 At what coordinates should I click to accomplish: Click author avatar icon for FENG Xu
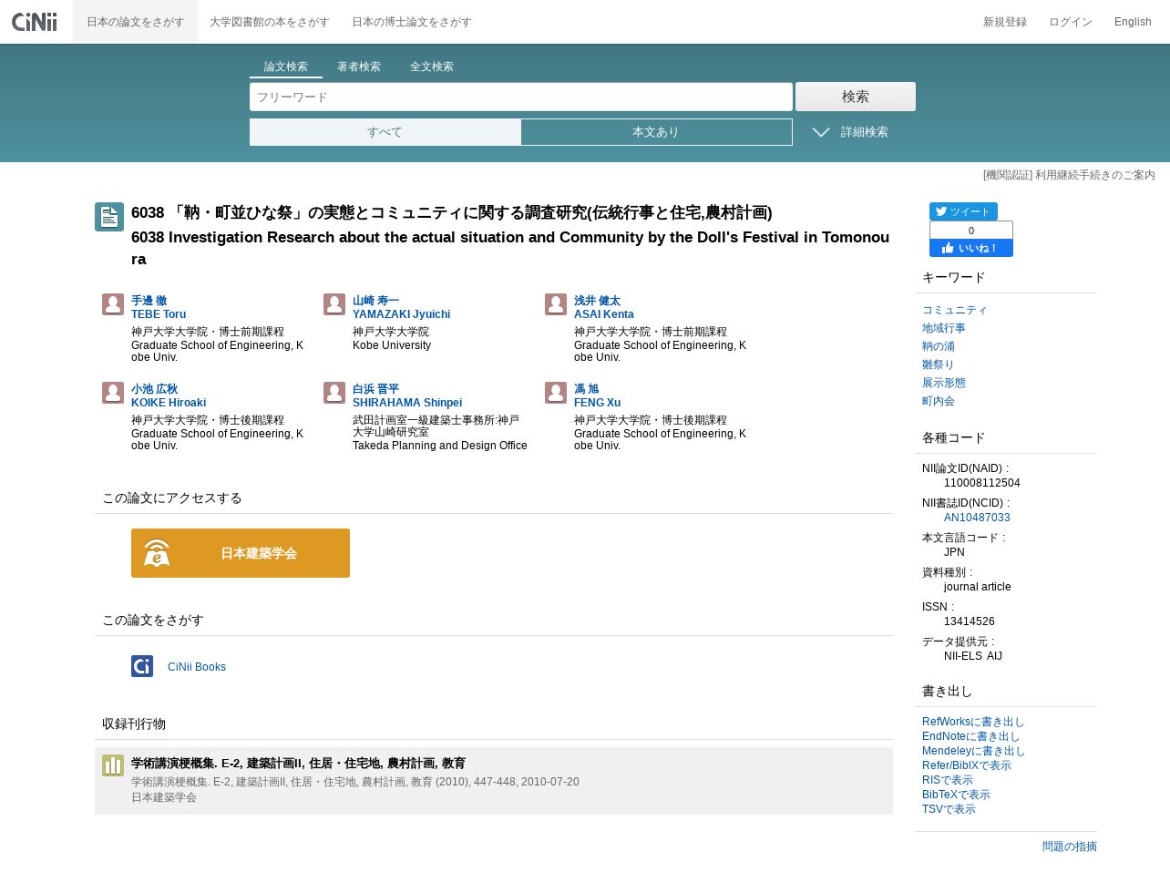click(x=556, y=393)
